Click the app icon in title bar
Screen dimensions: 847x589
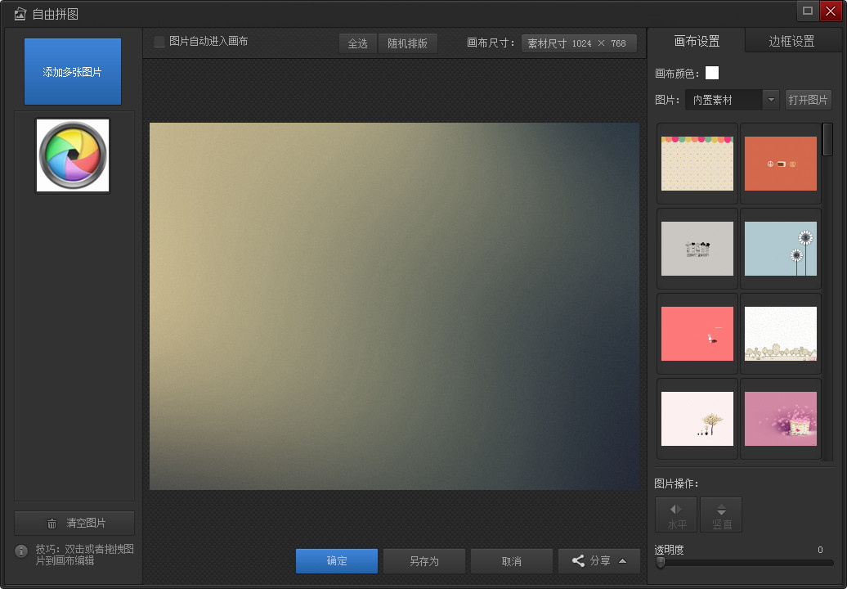(x=20, y=14)
